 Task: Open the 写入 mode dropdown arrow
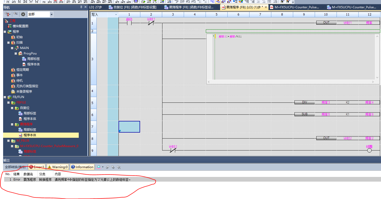(116, 15)
